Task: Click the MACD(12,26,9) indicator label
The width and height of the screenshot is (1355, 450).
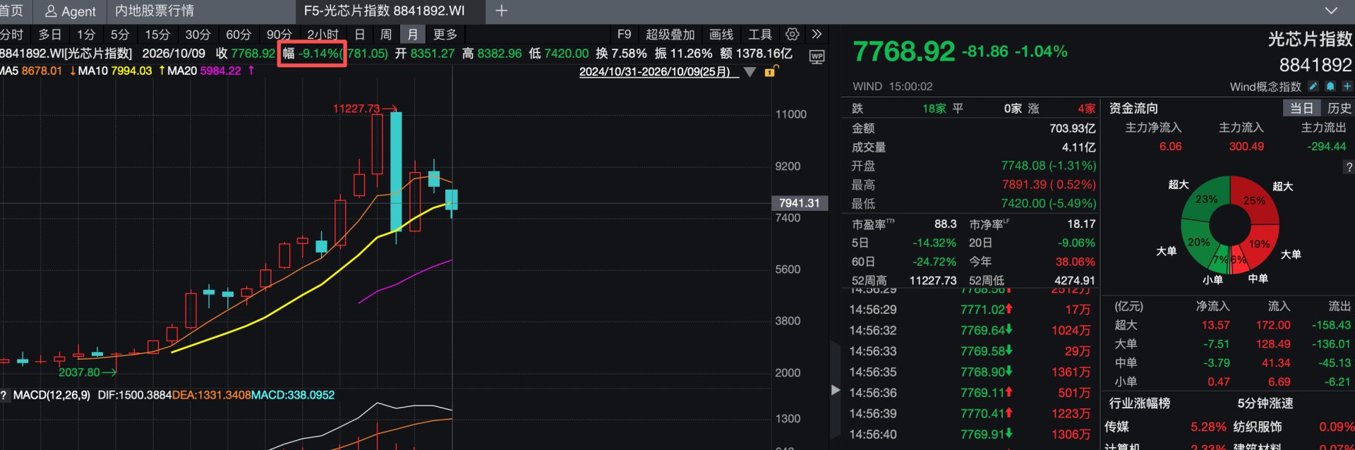Action: click(52, 395)
